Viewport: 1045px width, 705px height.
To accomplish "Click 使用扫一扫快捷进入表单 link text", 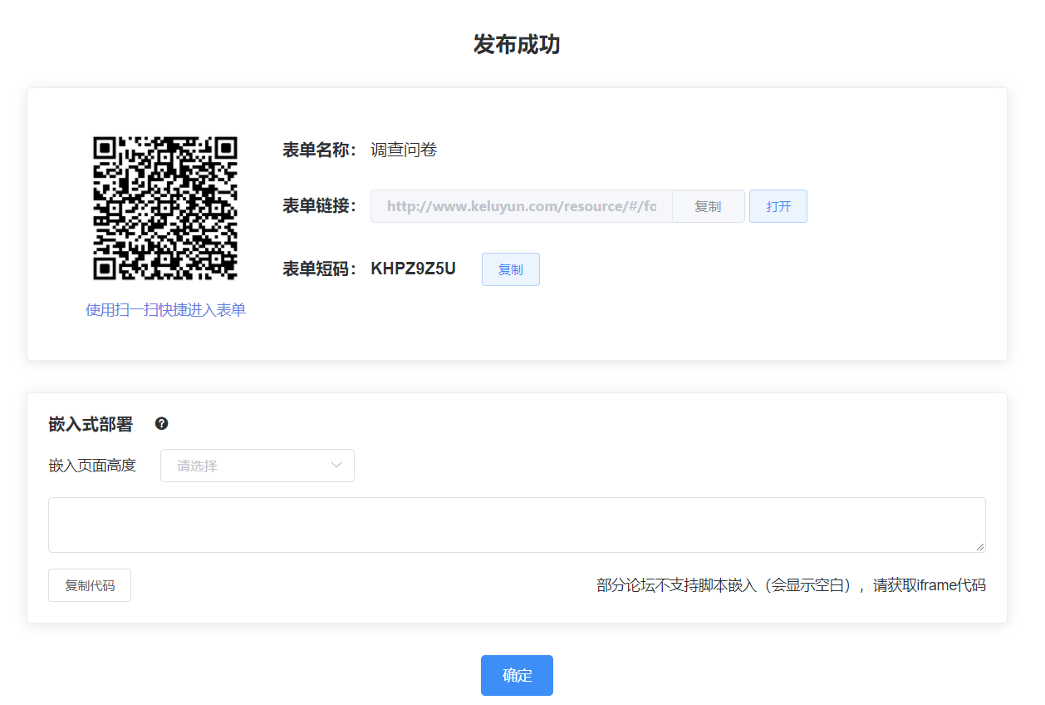I will click(166, 310).
